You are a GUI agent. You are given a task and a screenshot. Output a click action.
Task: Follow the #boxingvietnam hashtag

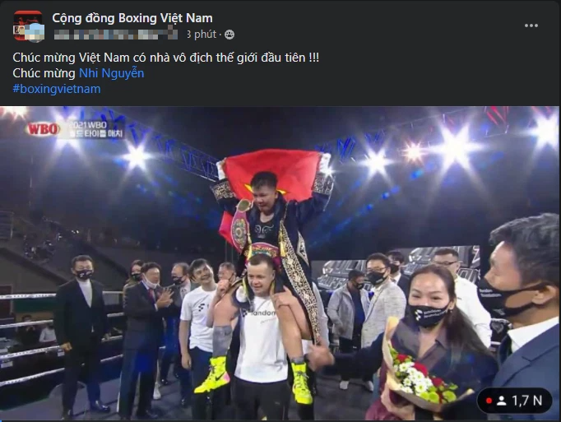(57, 89)
